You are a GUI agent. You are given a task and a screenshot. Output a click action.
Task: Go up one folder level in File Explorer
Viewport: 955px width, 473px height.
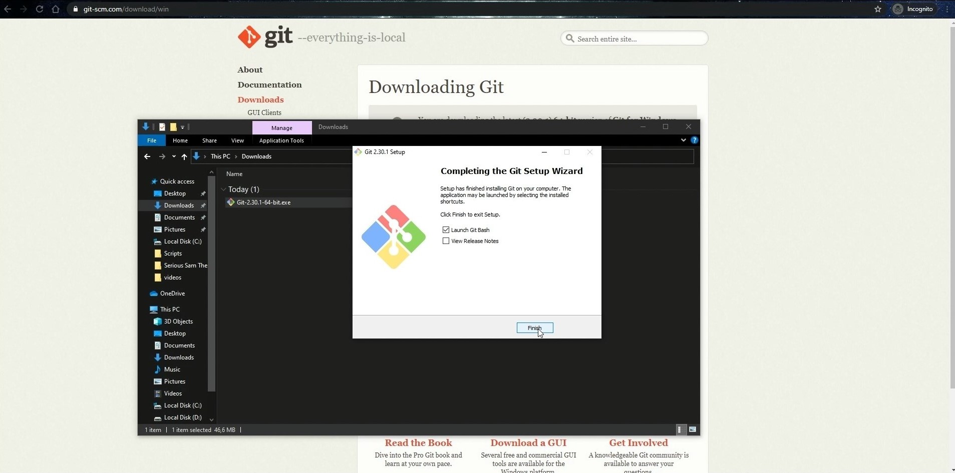tap(184, 156)
